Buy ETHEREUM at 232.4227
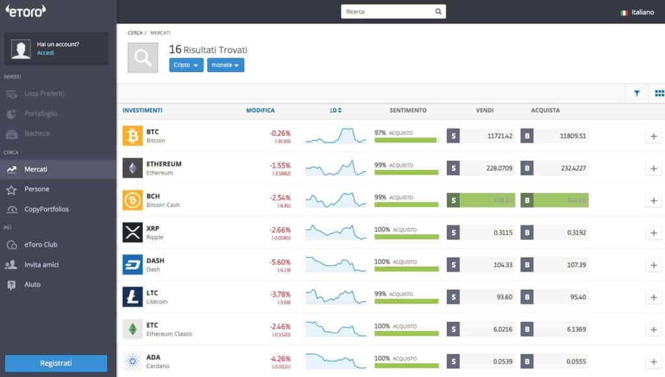665x377 pixels. (x=555, y=168)
